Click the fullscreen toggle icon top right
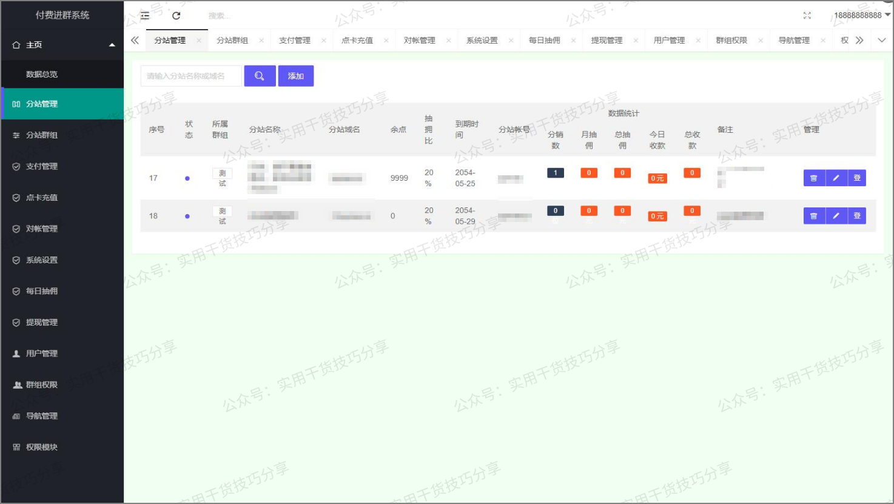 click(x=807, y=15)
